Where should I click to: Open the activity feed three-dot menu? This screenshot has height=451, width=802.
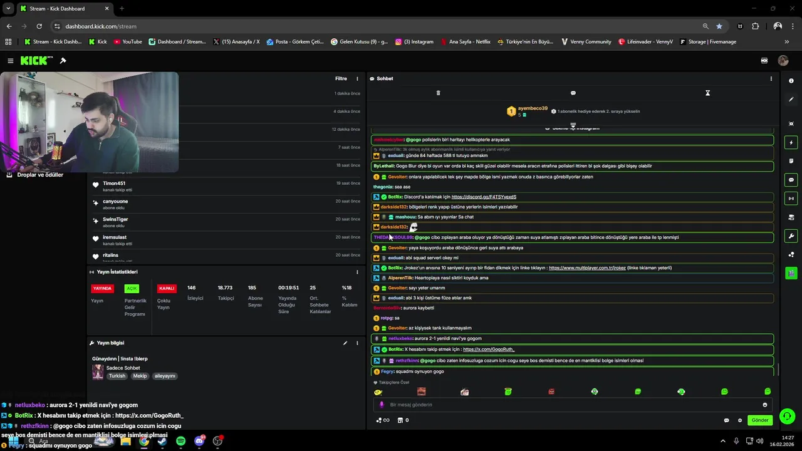[x=357, y=78]
